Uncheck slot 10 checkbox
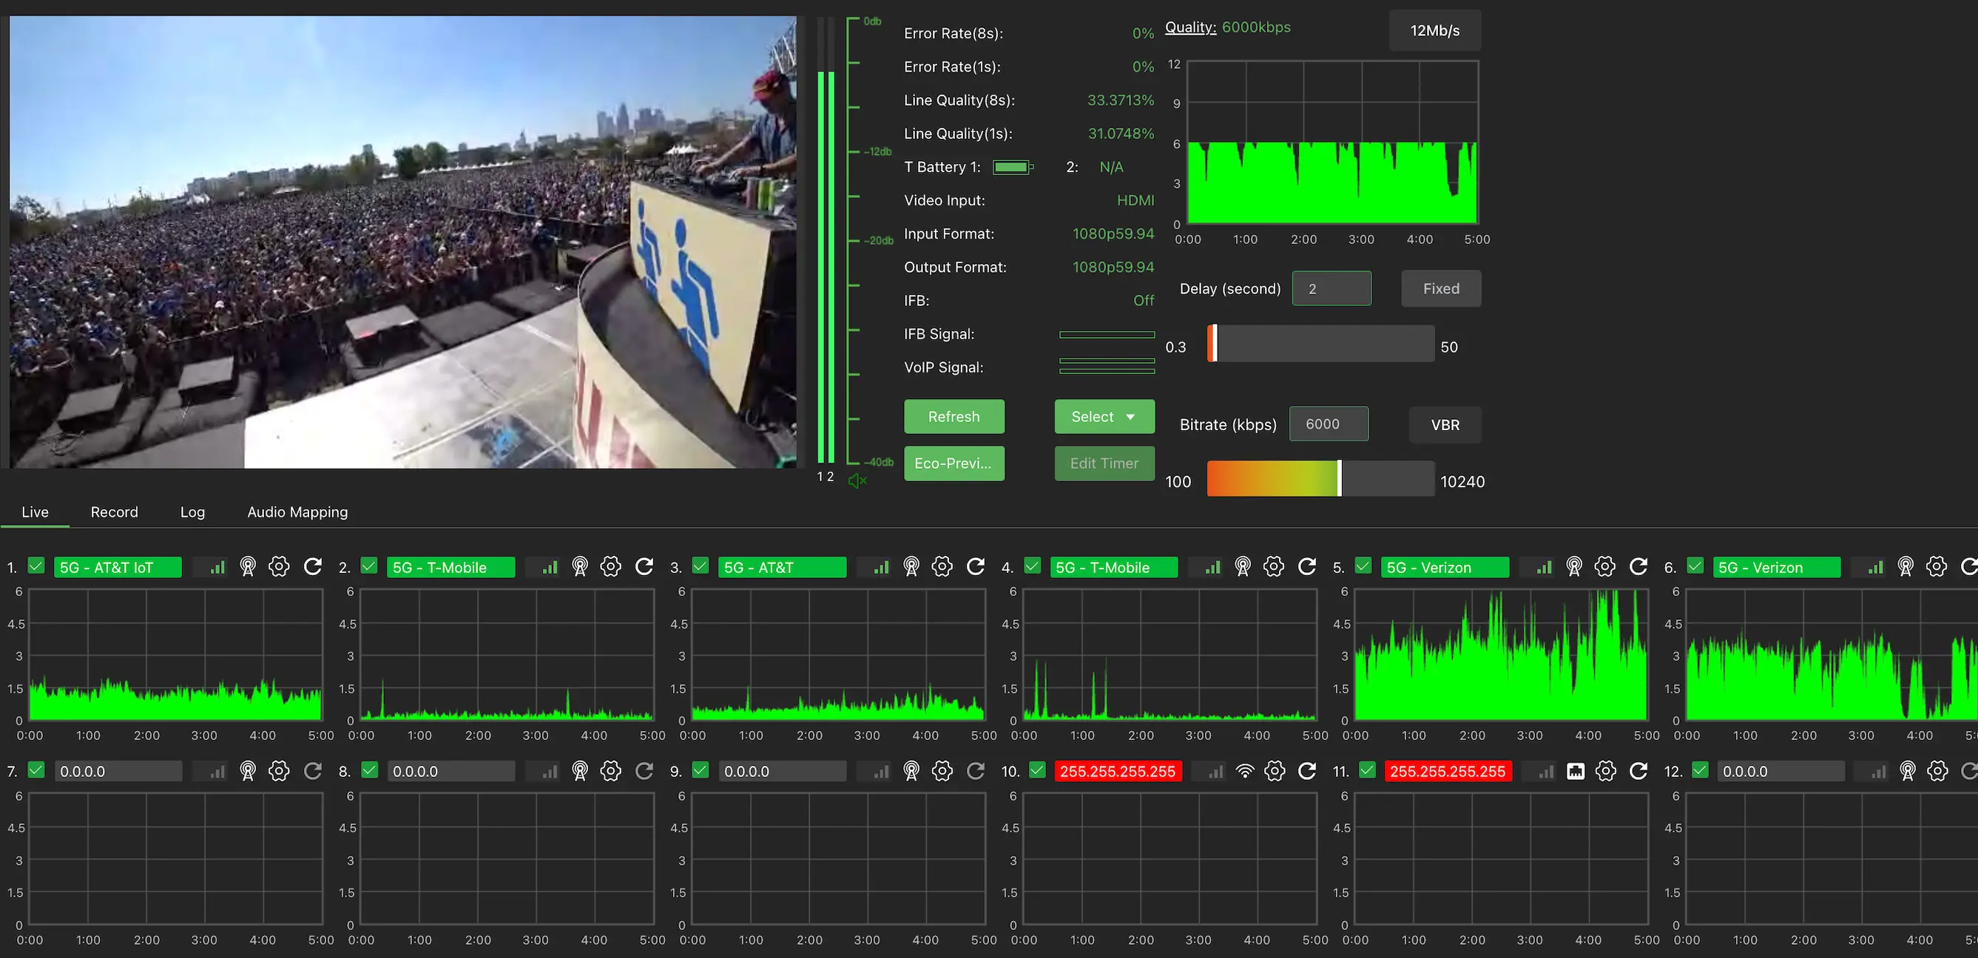The width and height of the screenshot is (1978, 958). click(1037, 770)
